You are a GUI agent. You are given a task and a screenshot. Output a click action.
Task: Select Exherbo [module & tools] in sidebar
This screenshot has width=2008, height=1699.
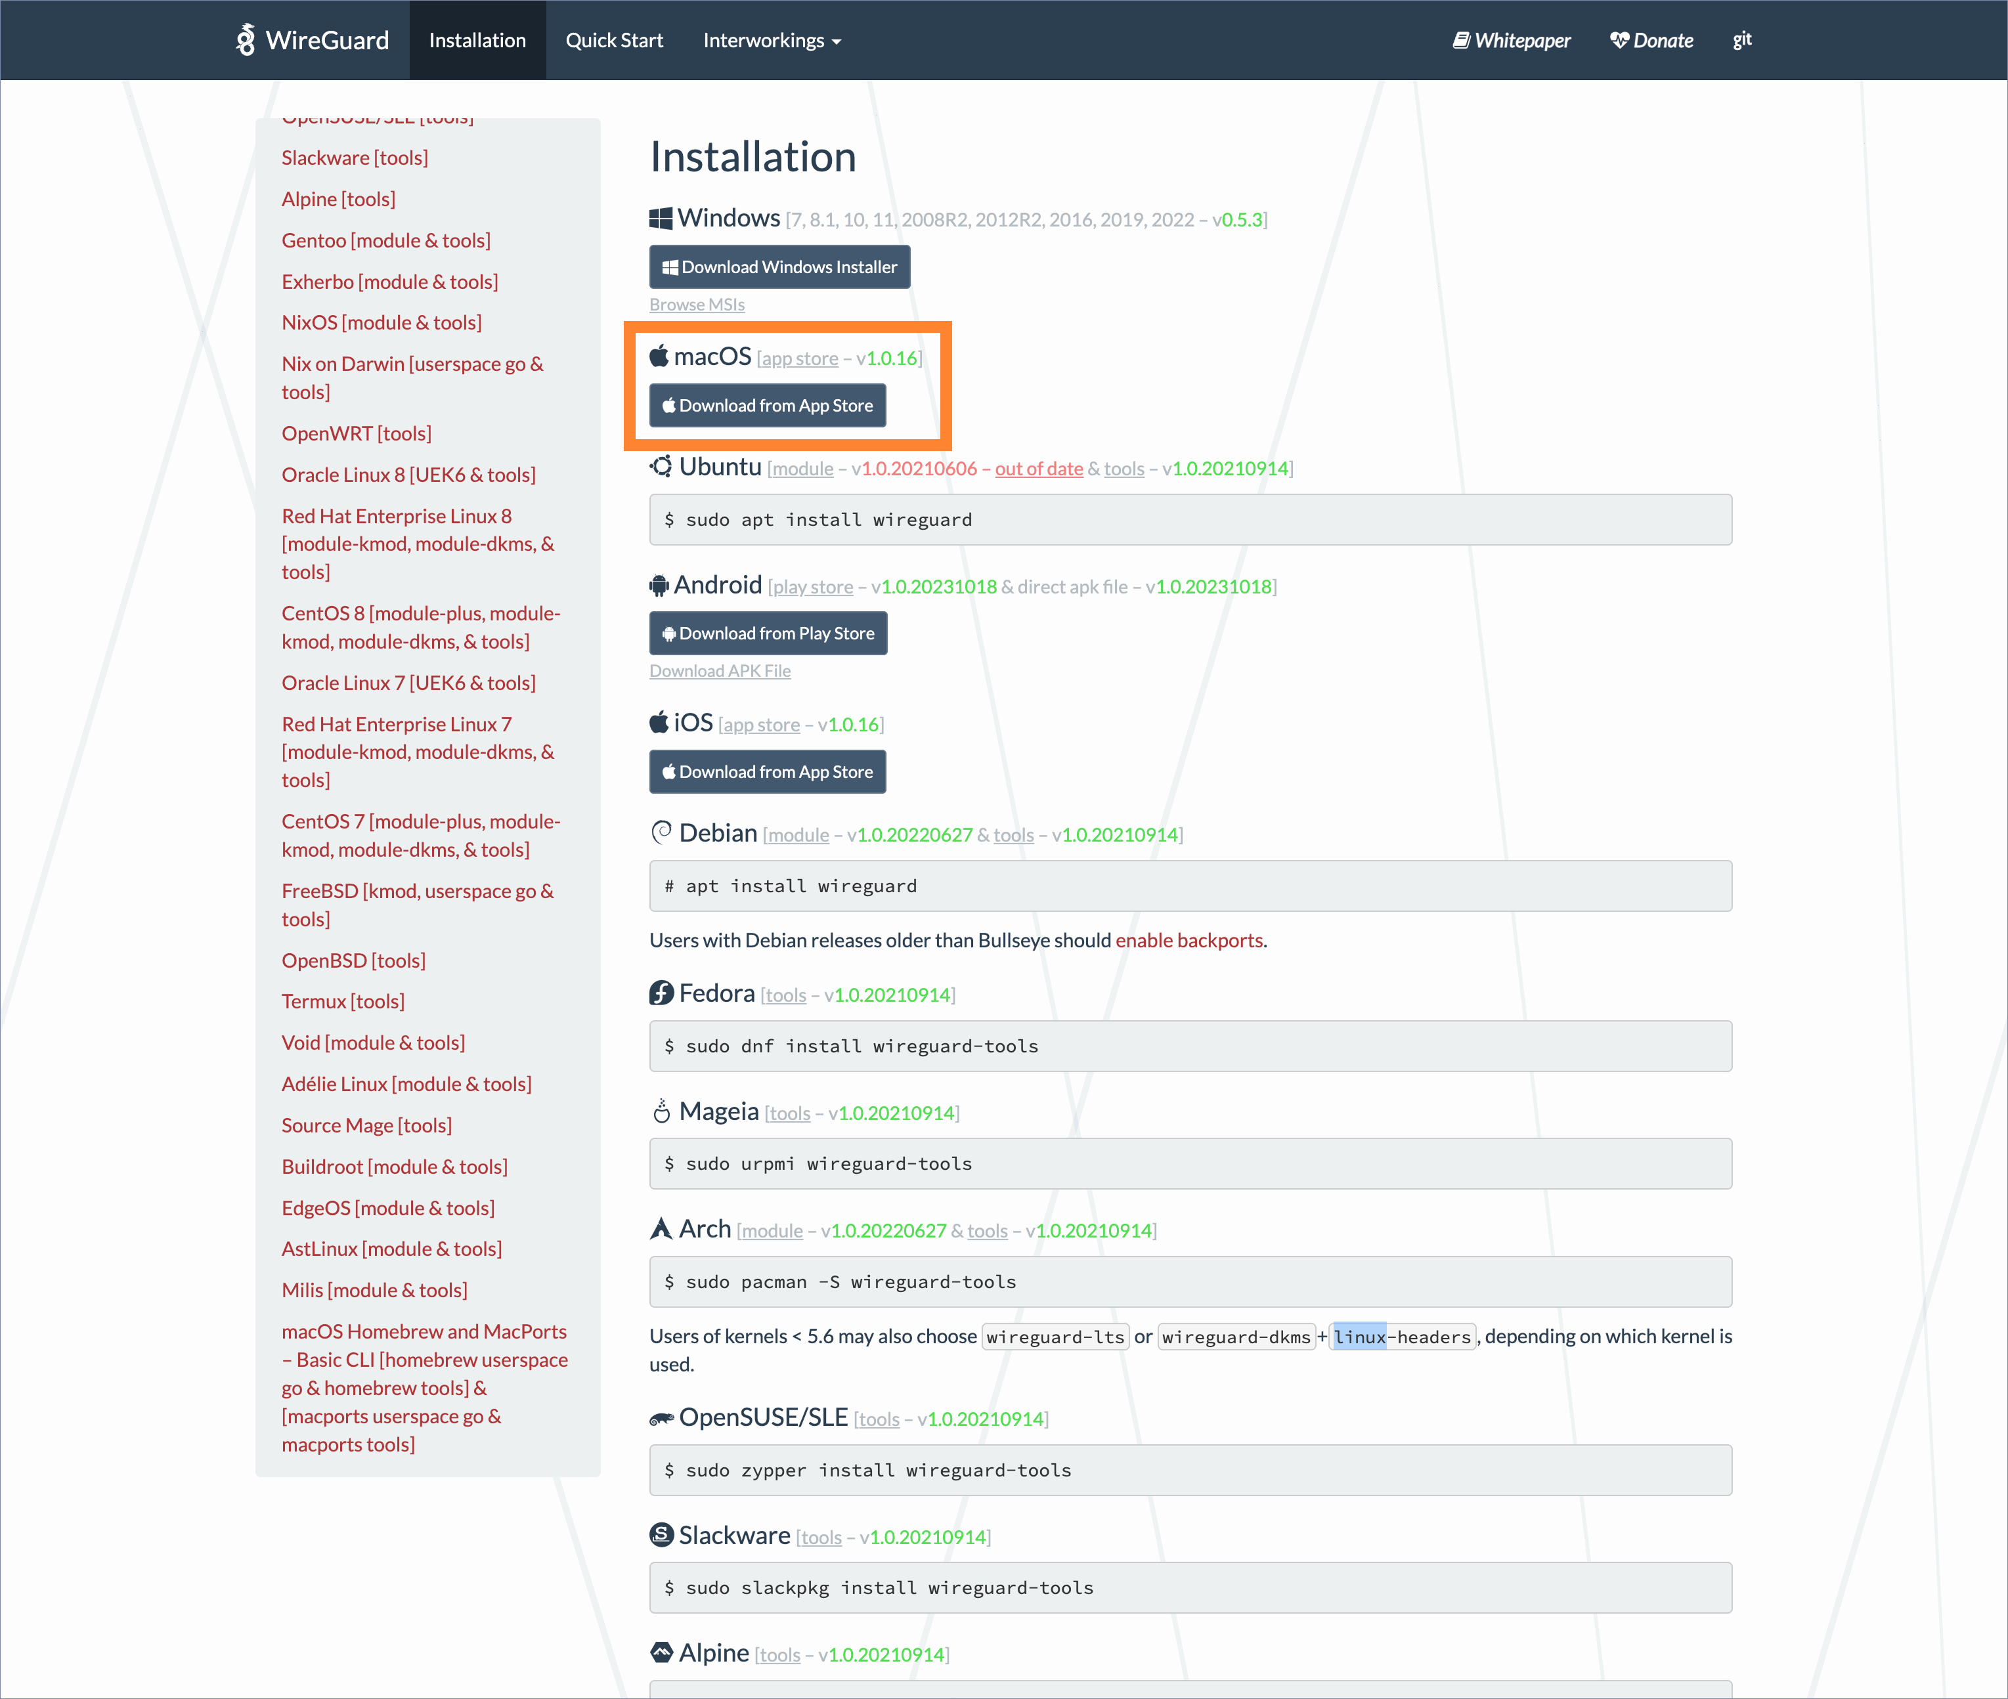coord(389,282)
